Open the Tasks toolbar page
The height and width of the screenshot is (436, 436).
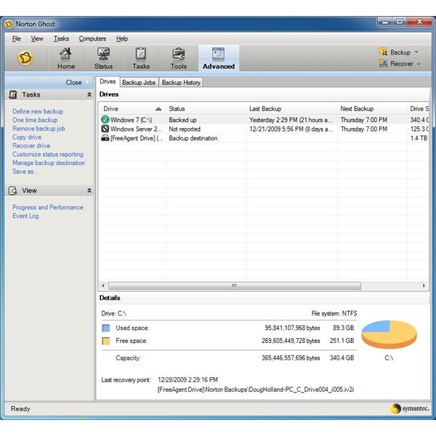click(141, 58)
